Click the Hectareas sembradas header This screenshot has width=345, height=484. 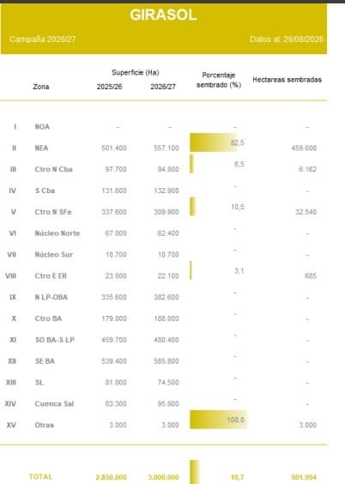pyautogui.click(x=287, y=80)
